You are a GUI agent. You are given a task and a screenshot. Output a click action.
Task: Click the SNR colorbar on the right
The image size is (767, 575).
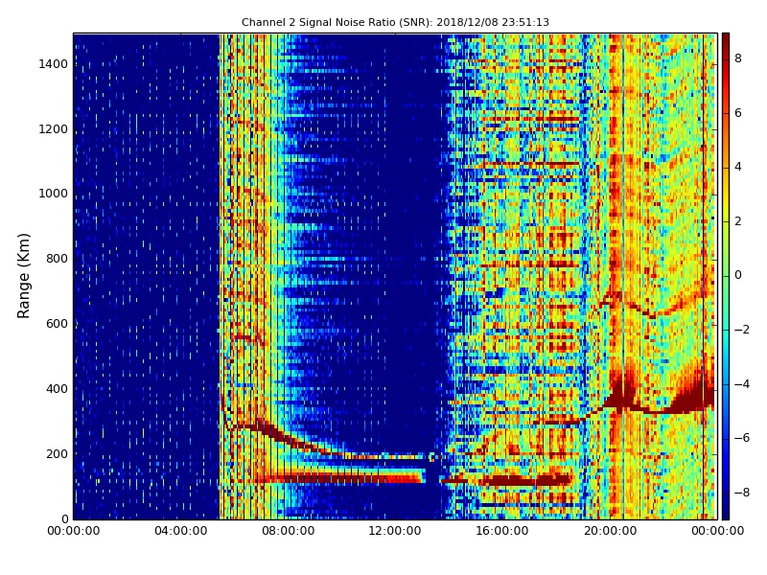click(x=726, y=276)
